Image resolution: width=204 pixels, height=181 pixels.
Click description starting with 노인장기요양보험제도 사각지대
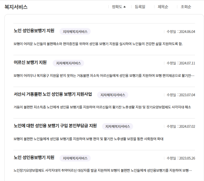coord(102,171)
